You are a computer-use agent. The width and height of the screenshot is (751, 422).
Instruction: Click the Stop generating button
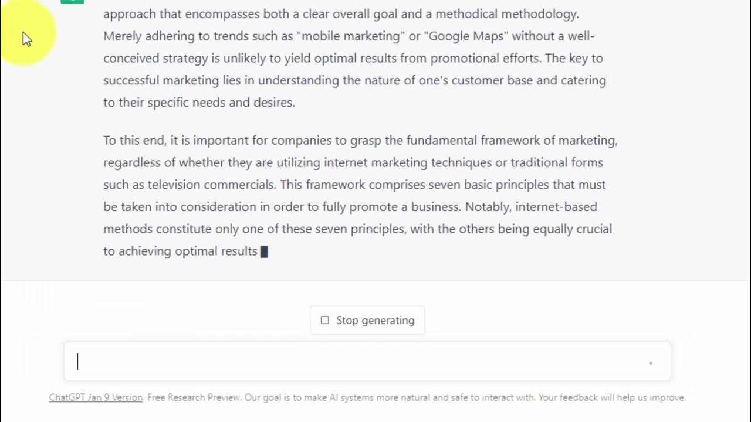pos(367,320)
